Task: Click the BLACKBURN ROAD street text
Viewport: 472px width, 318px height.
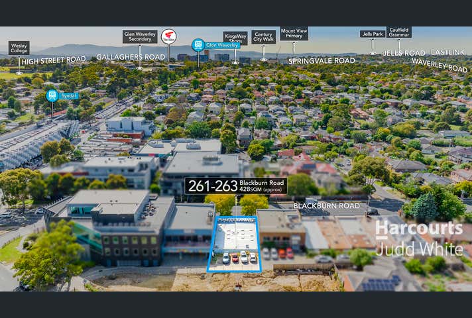Action: tap(327, 206)
